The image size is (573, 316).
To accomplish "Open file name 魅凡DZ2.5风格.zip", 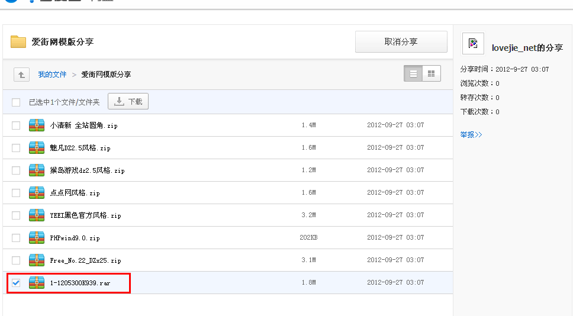I will point(80,148).
